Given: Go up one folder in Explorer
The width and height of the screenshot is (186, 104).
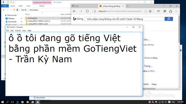Looking at the screenshot, I should (x=14, y=10).
